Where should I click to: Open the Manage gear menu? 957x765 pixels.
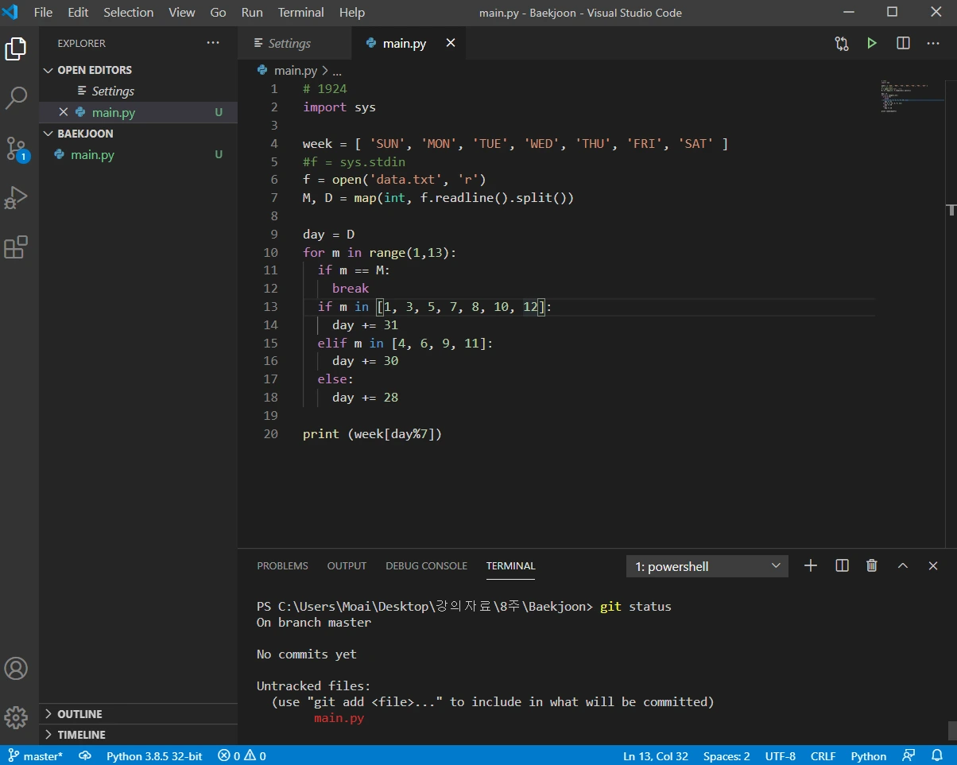[17, 716]
